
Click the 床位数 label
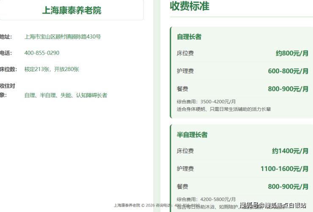tap(8, 69)
